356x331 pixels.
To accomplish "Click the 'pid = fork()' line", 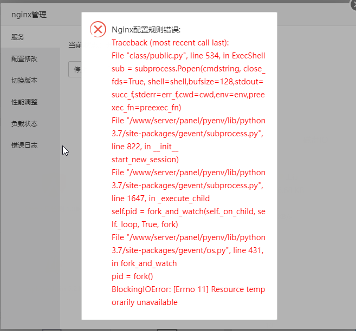I will (x=132, y=276).
